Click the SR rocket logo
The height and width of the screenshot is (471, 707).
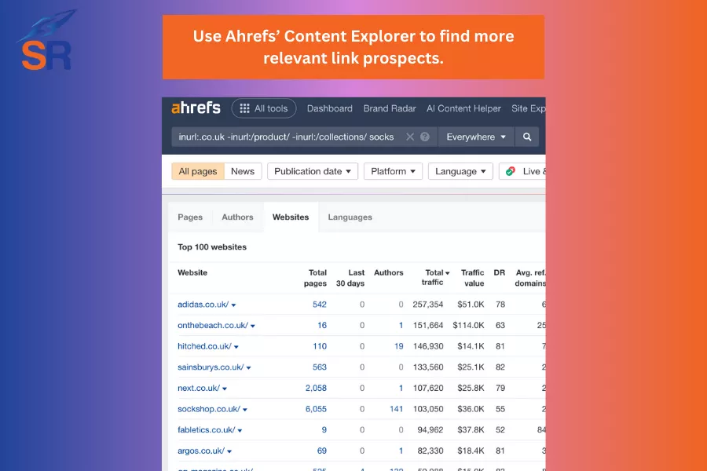tap(47, 41)
